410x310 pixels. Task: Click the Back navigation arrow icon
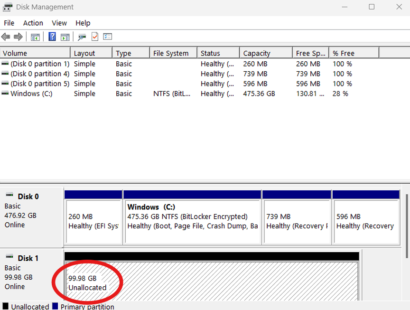6,37
